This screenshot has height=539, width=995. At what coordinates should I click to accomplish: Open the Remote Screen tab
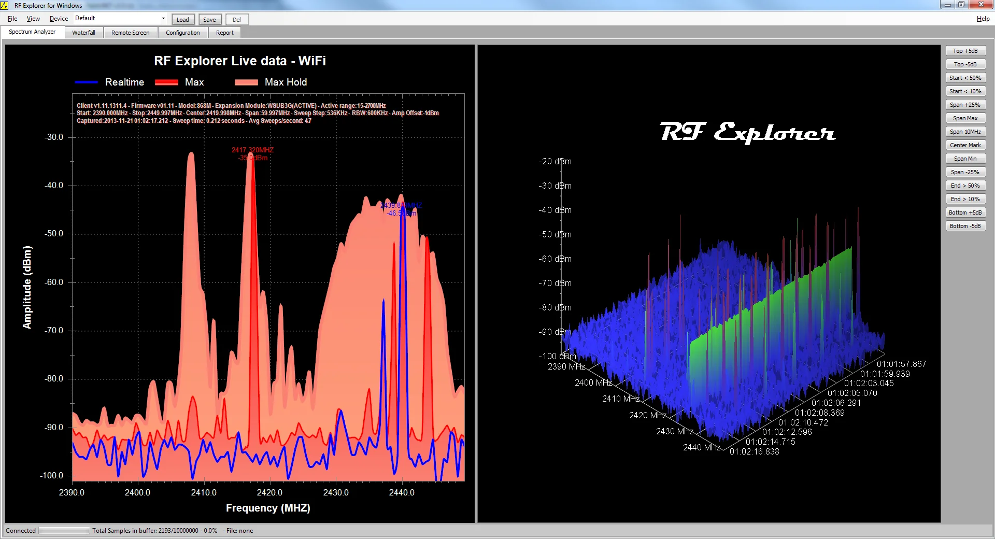pos(130,33)
